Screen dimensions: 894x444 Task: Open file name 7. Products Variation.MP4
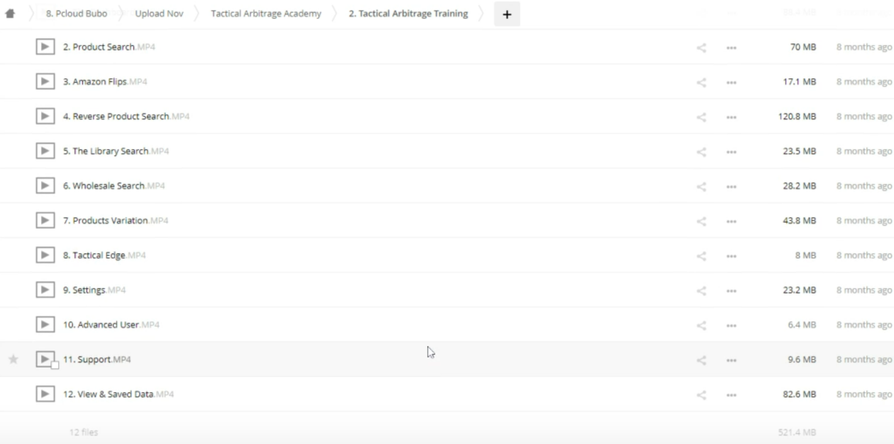115,220
